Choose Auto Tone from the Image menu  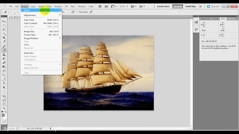(x=41, y=20)
